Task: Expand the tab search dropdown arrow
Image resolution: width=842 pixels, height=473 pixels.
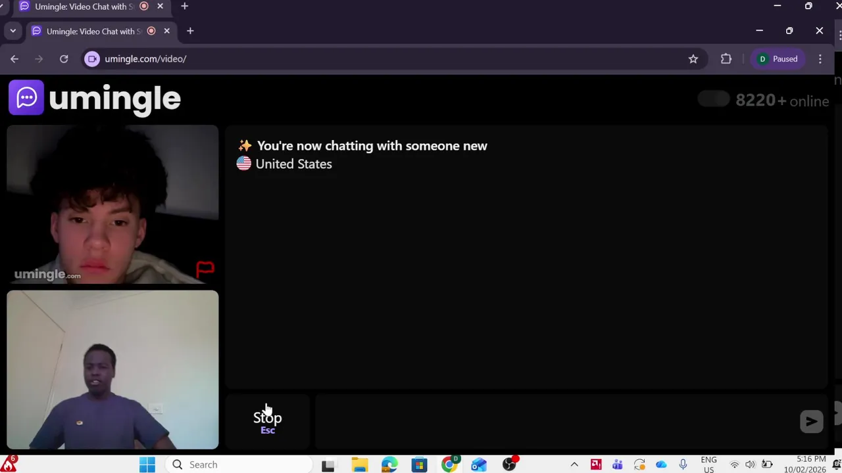Action: point(12,31)
